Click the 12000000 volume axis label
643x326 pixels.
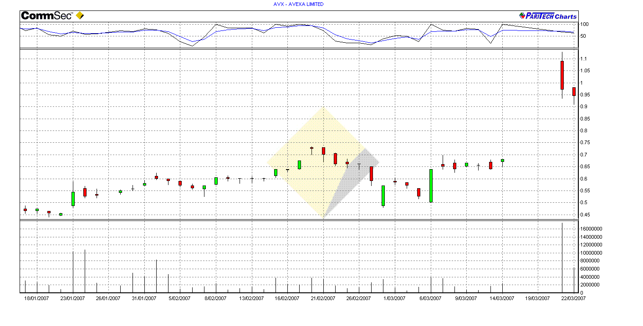click(591, 245)
